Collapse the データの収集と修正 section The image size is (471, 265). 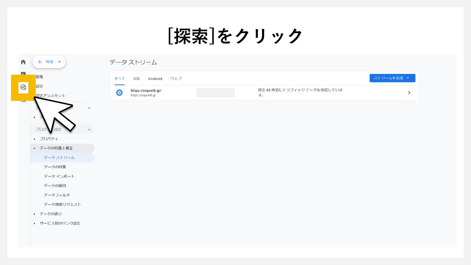tap(35, 148)
